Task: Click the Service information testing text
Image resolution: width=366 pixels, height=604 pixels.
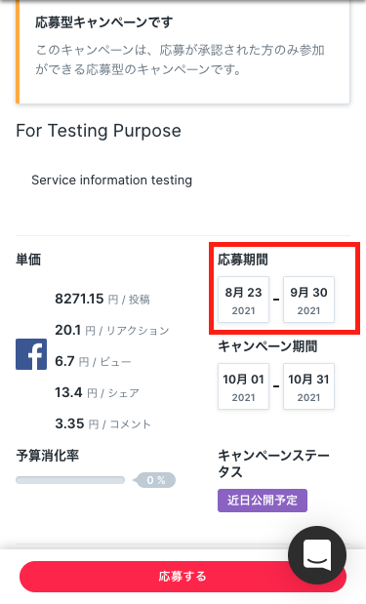Action: coord(111,180)
